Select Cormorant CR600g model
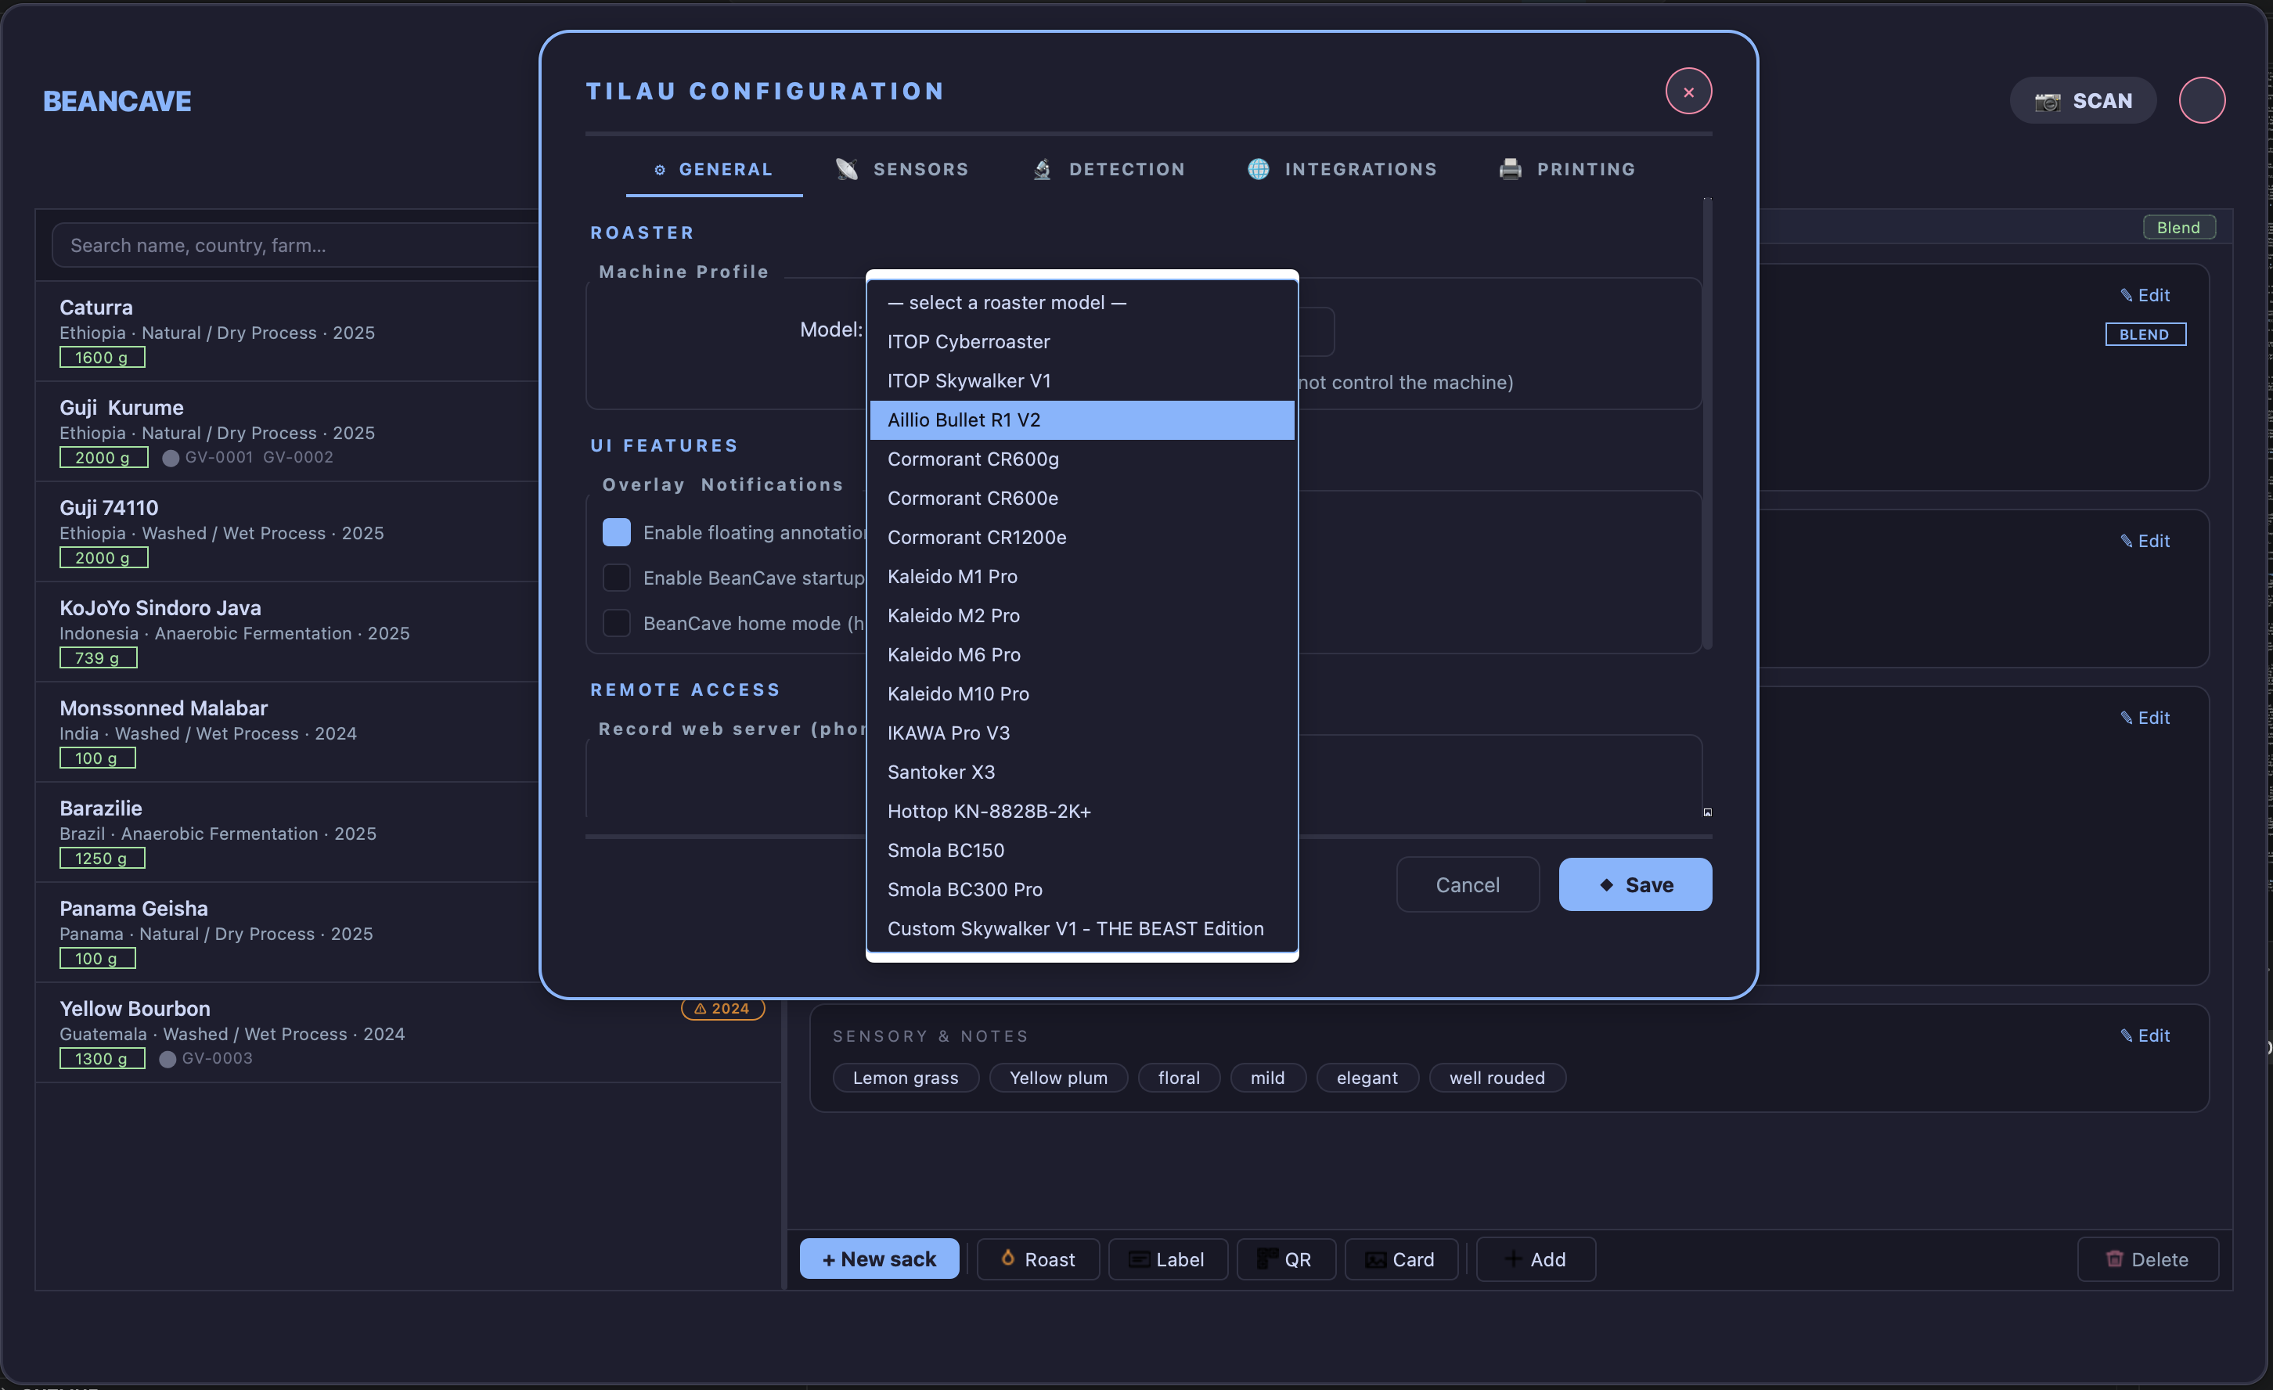2273x1390 pixels. point(1082,459)
